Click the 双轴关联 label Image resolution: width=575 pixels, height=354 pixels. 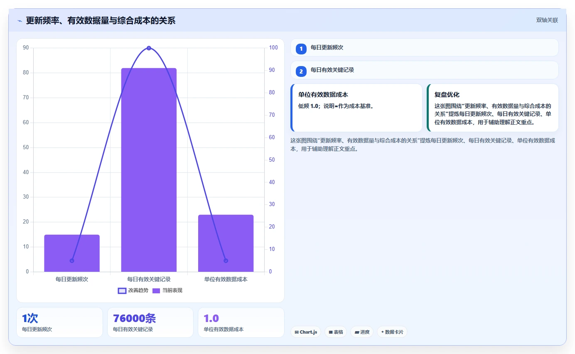coord(547,20)
